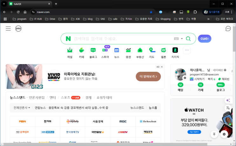Select the 언론사편집 tab

37,98
